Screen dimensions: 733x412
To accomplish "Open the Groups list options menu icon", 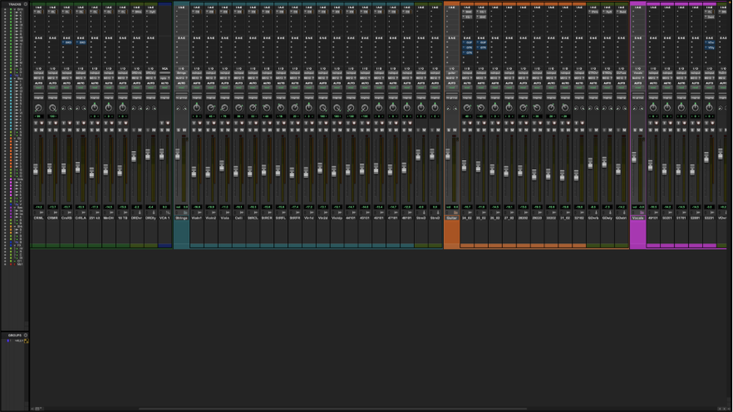I will pyautogui.click(x=25, y=335).
